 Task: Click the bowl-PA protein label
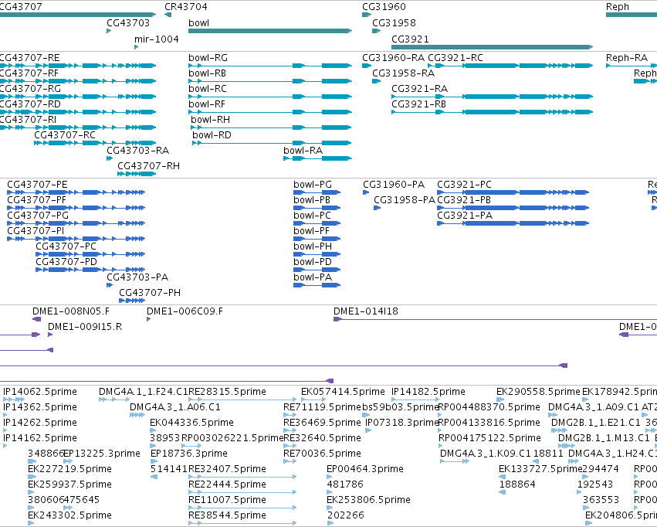(x=313, y=277)
